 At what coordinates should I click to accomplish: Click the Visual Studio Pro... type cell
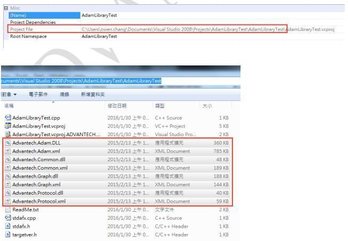[x=176, y=135]
